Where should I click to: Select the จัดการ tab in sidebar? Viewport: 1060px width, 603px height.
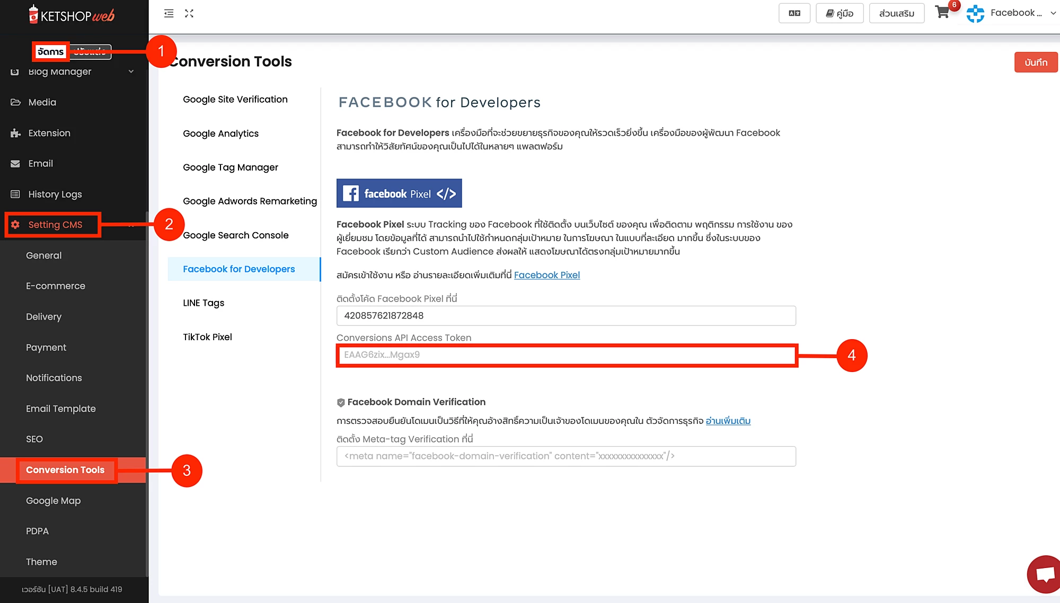point(51,51)
